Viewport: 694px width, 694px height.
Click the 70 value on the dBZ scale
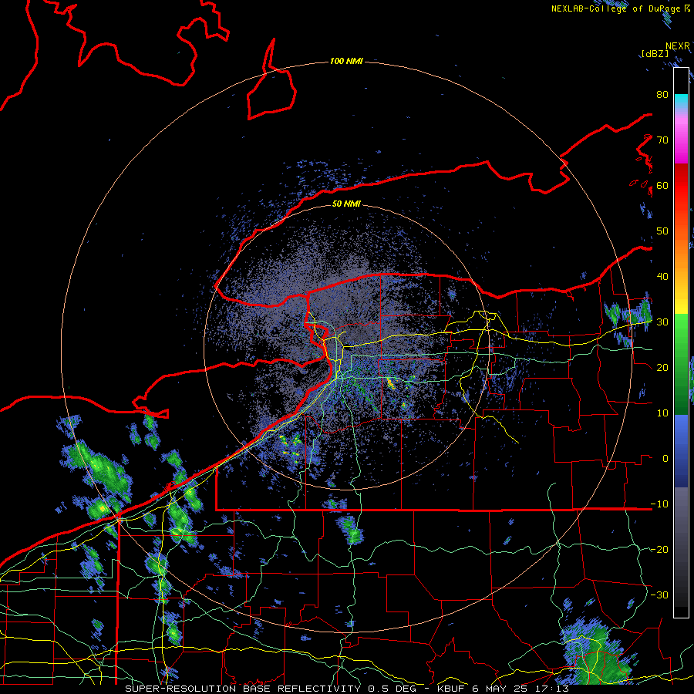(x=662, y=140)
